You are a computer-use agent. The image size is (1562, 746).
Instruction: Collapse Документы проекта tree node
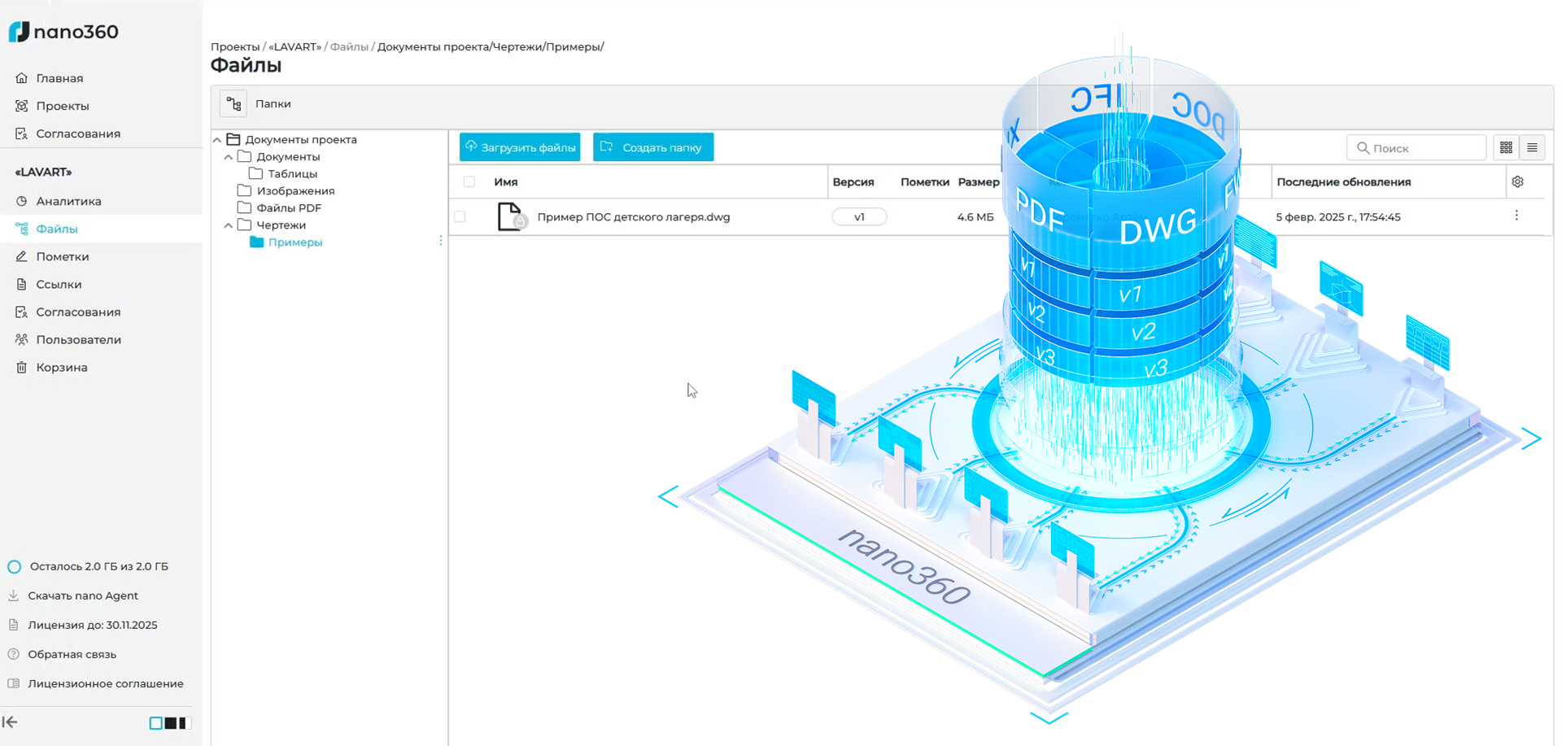point(217,140)
